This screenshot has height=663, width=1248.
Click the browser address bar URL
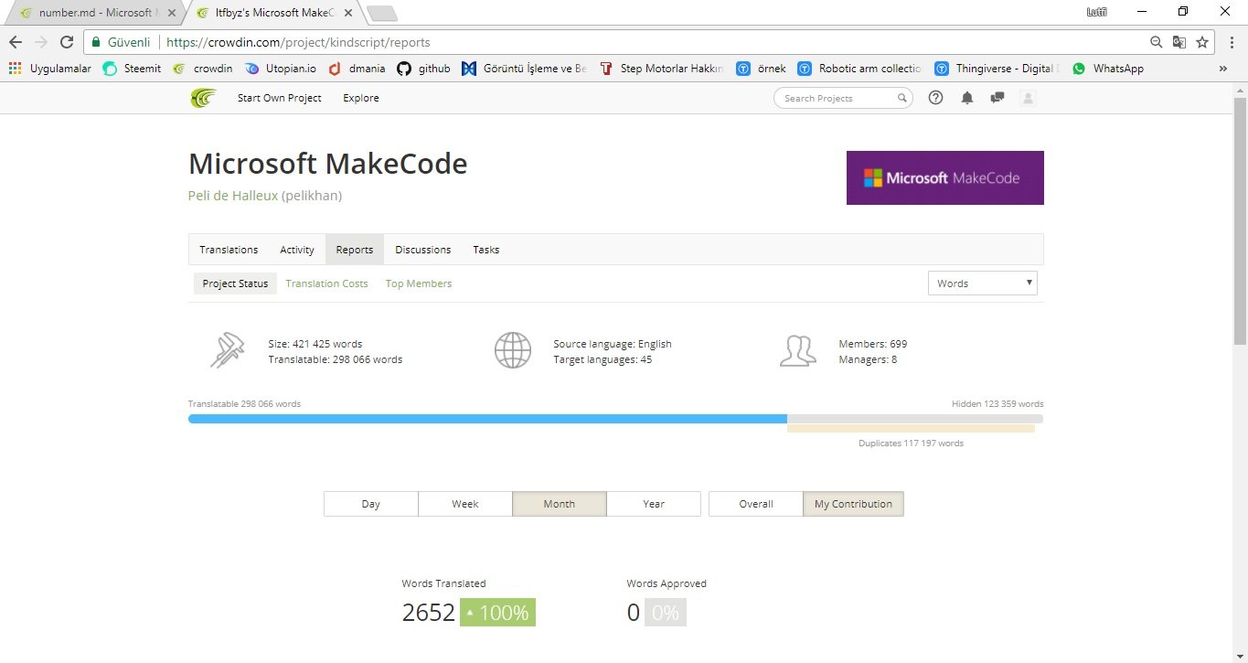(x=298, y=42)
